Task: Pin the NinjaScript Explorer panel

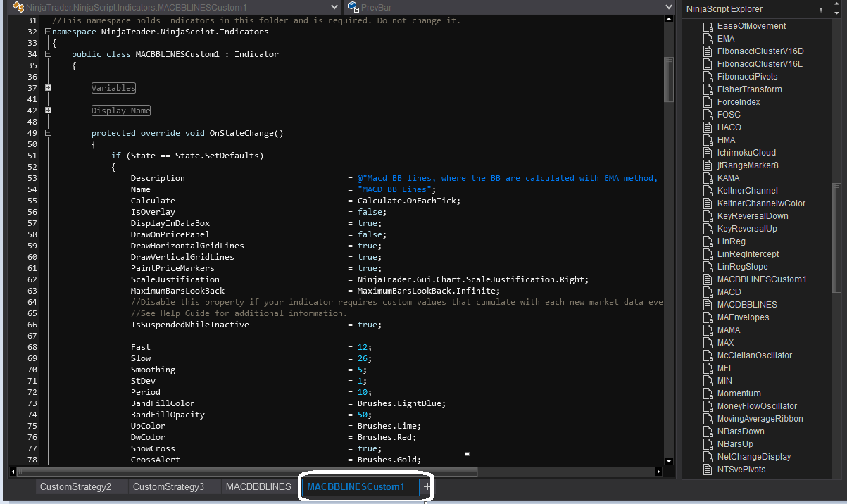Action: pyautogui.click(x=820, y=8)
